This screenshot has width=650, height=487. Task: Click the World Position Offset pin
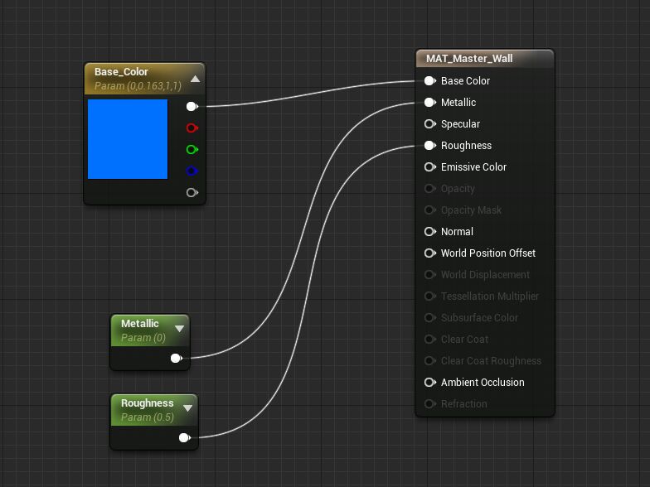[429, 253]
